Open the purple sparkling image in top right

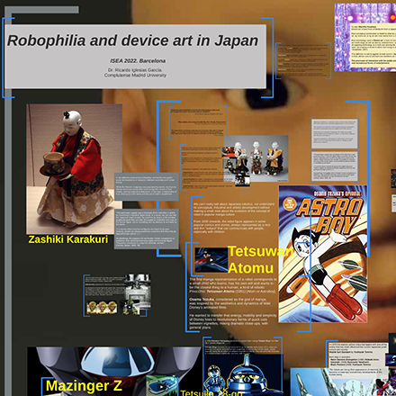pos(365,38)
